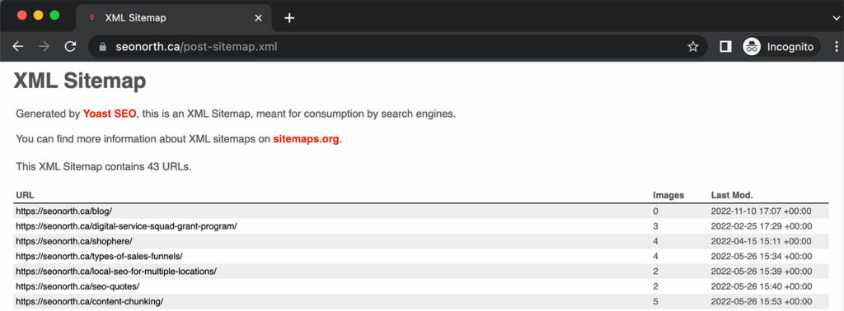Close the XML Sitemap tab

[x=258, y=18]
